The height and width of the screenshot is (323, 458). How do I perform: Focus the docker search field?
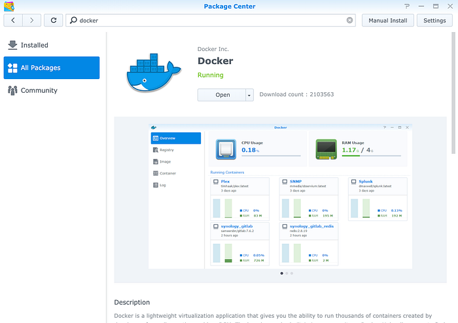210,20
